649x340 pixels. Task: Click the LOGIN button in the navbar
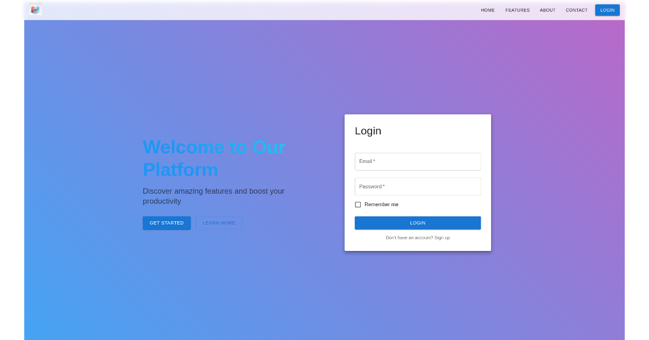[607, 10]
